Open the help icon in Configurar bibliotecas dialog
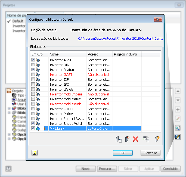Viewport: 186px width, 177px height. (x=35, y=153)
